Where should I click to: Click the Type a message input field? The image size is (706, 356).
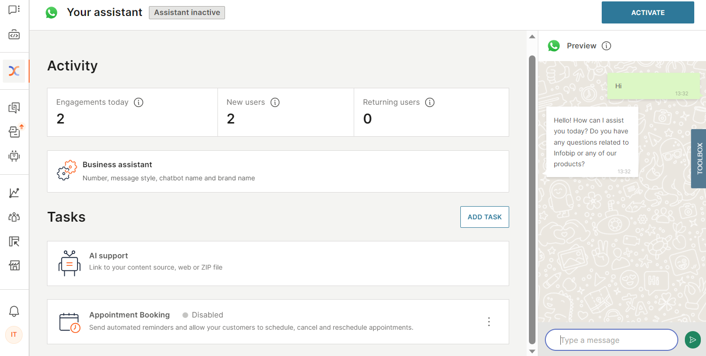coord(611,340)
